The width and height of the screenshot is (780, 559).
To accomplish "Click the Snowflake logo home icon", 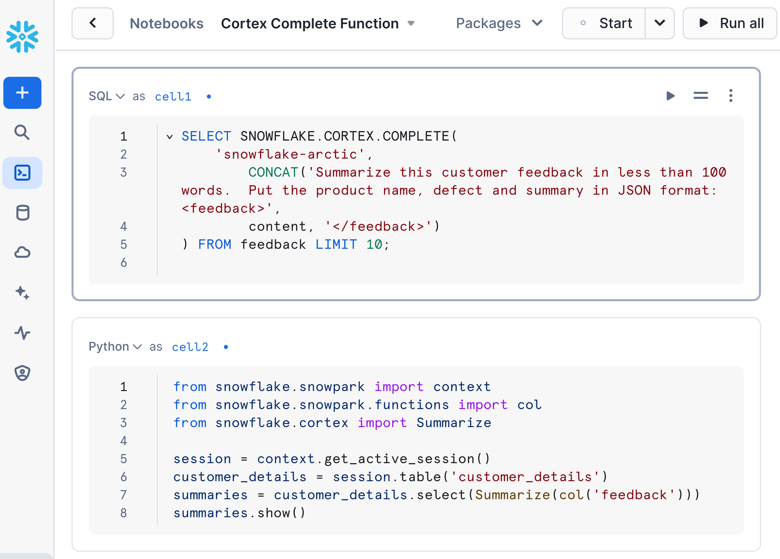I will 22,37.
